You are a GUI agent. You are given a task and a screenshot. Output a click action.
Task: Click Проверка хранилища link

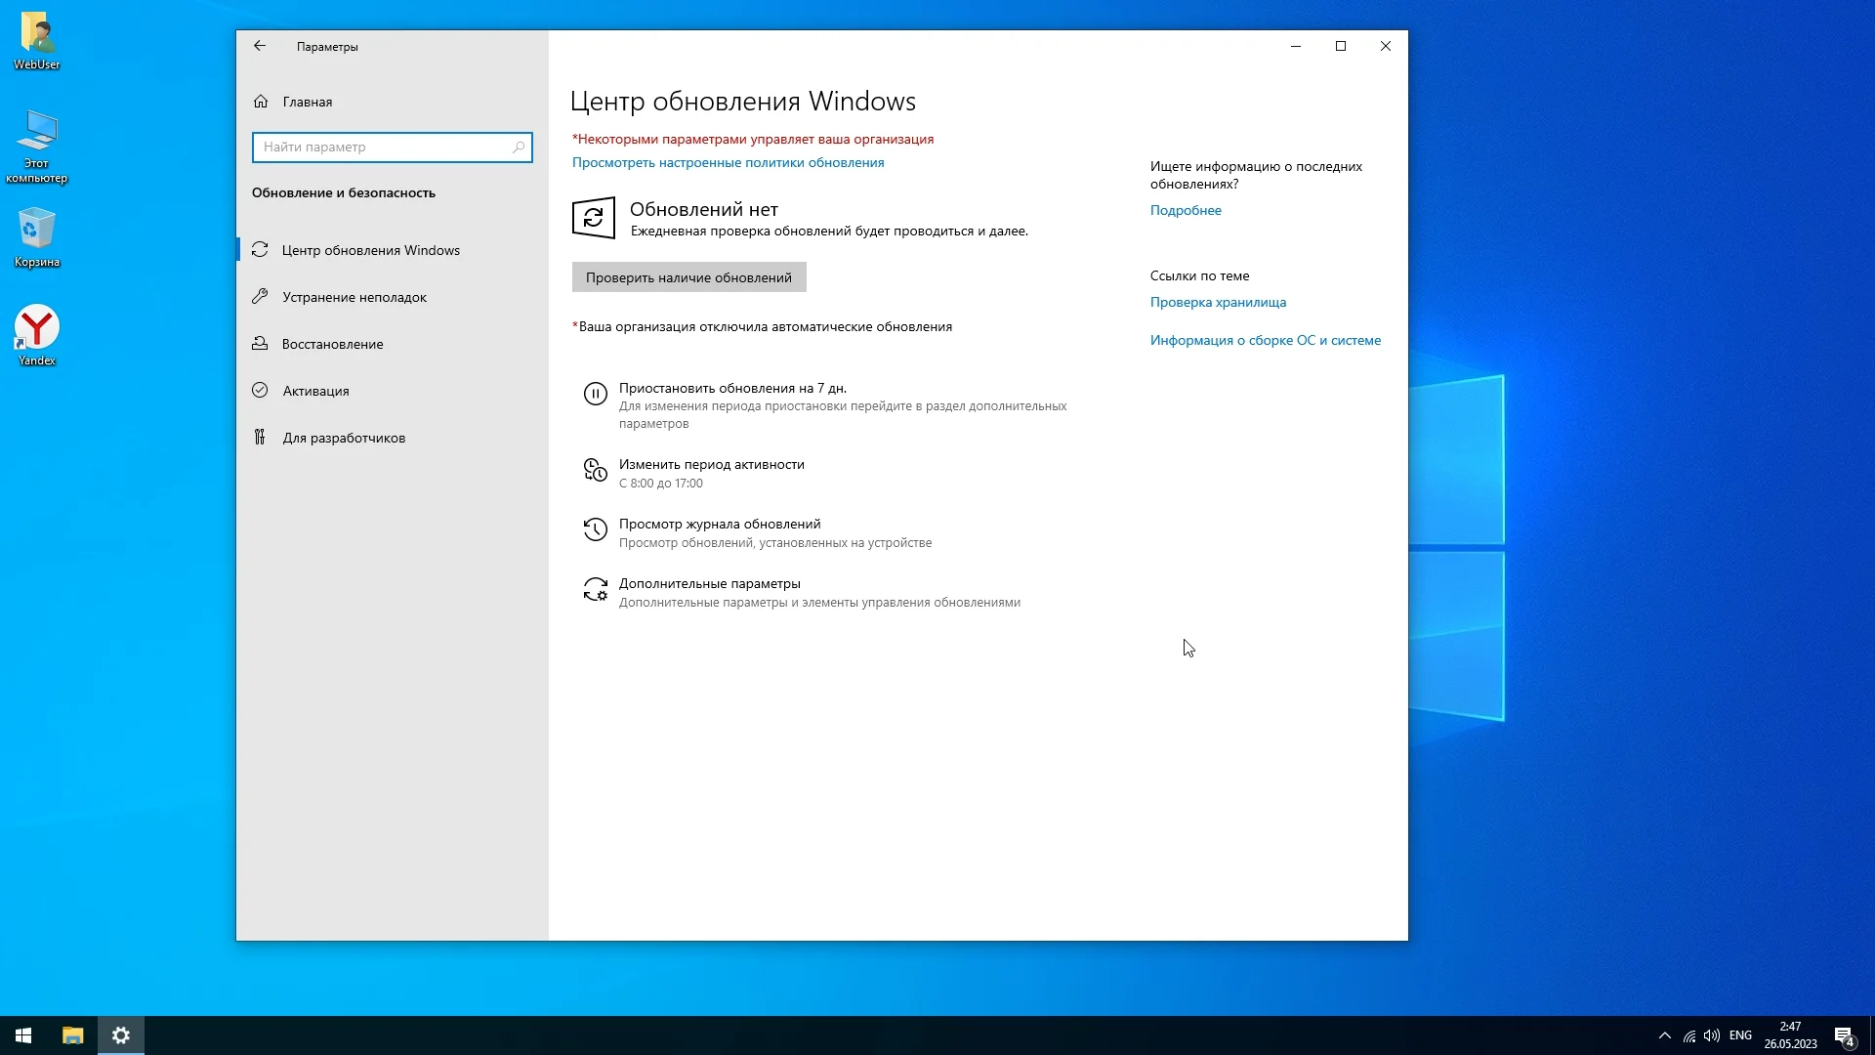point(1218,303)
